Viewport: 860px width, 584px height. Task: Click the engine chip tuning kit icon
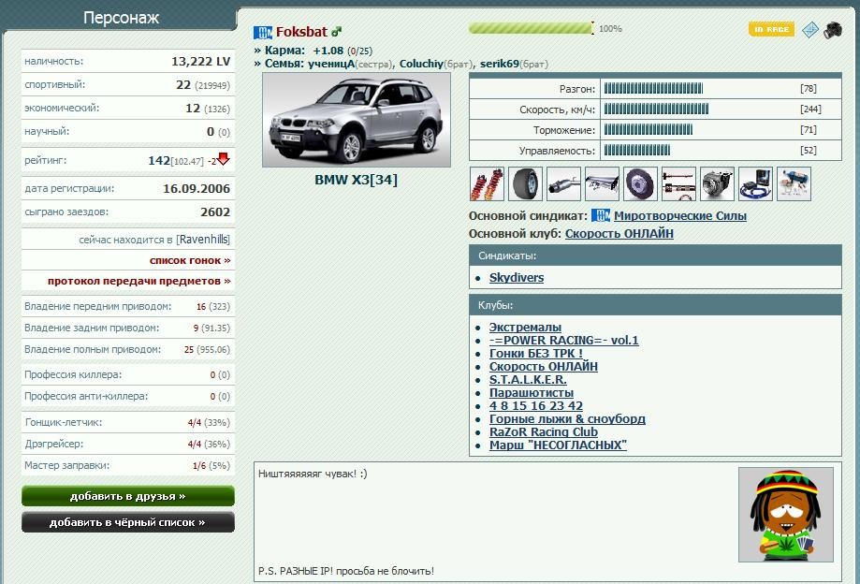click(756, 183)
